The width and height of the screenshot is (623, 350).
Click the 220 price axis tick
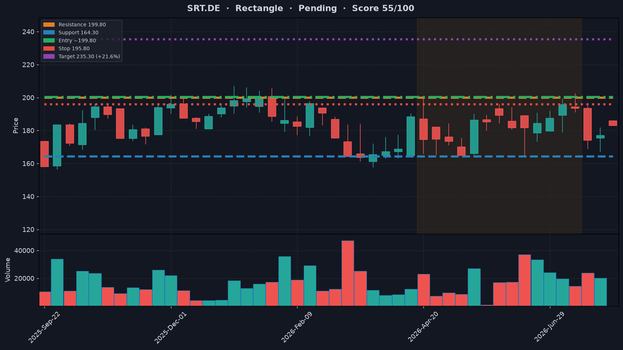[x=28, y=65]
